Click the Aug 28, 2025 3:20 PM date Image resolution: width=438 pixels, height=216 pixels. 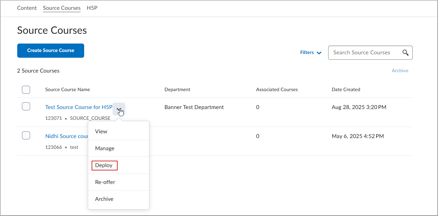click(x=359, y=107)
